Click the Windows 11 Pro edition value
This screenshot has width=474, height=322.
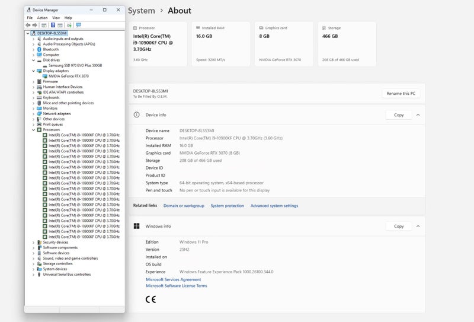(x=194, y=242)
